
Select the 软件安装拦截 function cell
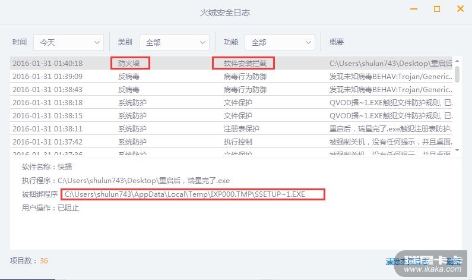(245, 63)
